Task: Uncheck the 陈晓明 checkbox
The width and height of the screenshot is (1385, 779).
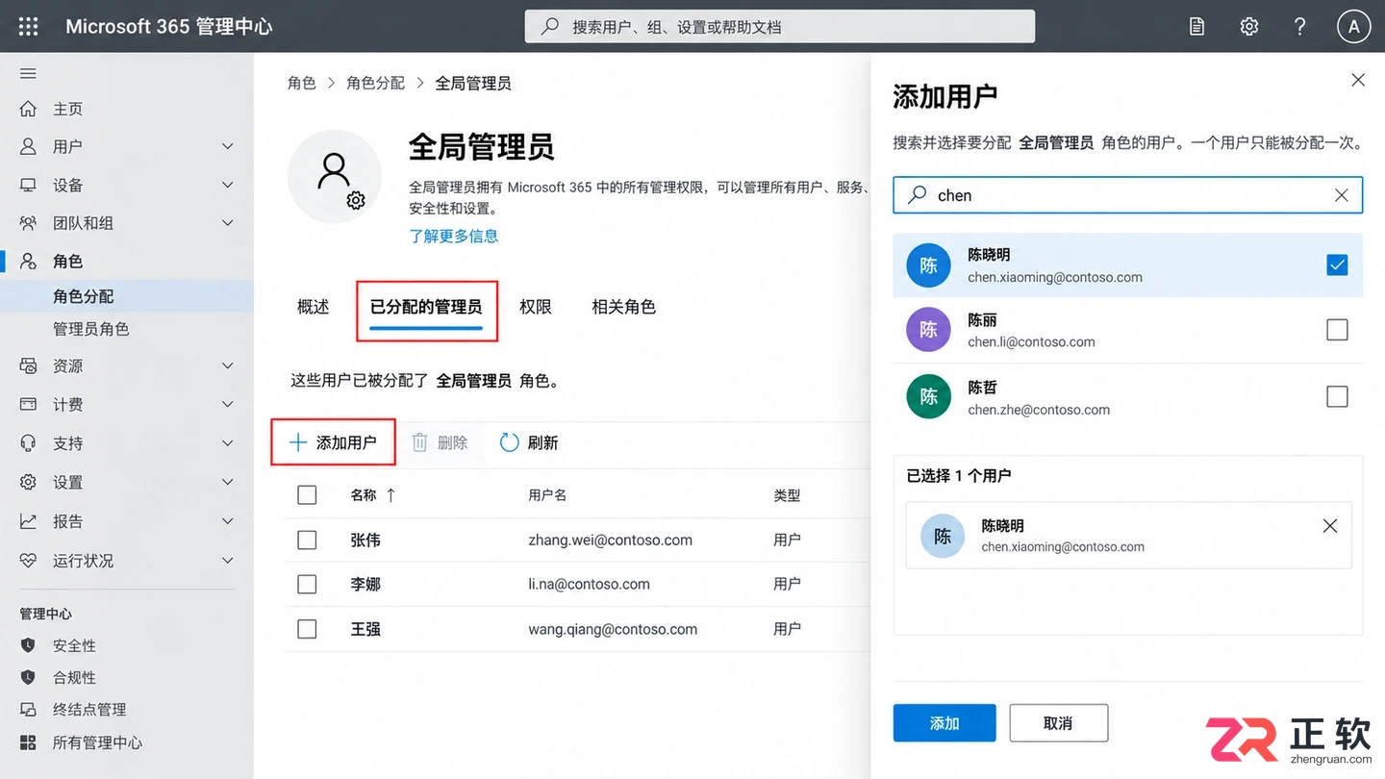Action: click(x=1337, y=264)
